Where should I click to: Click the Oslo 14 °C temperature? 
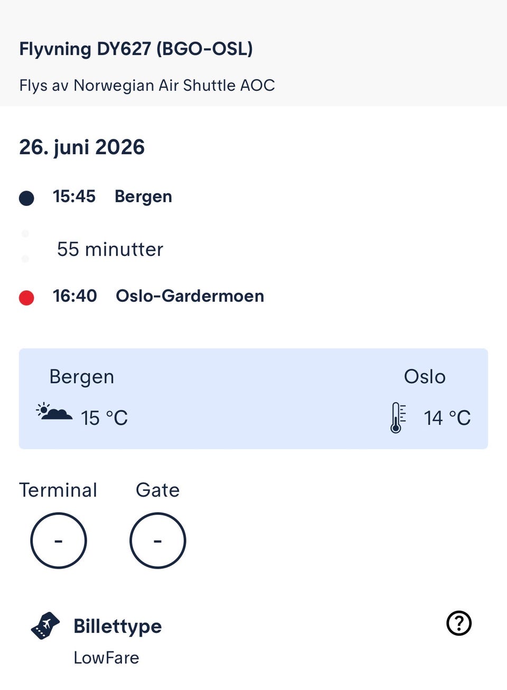(447, 418)
